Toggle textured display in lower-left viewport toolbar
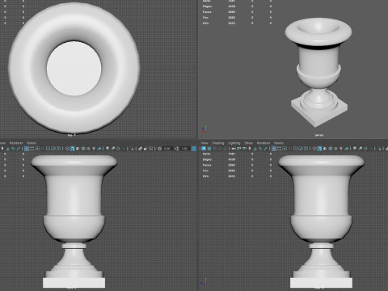 point(88,149)
